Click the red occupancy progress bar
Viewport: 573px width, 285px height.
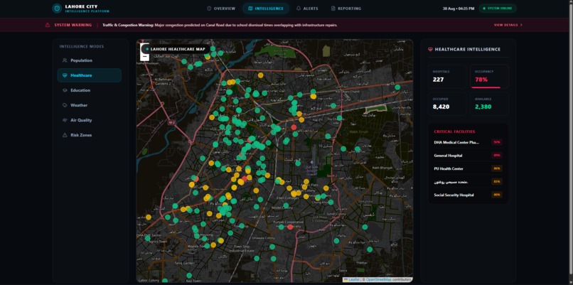click(x=486, y=87)
